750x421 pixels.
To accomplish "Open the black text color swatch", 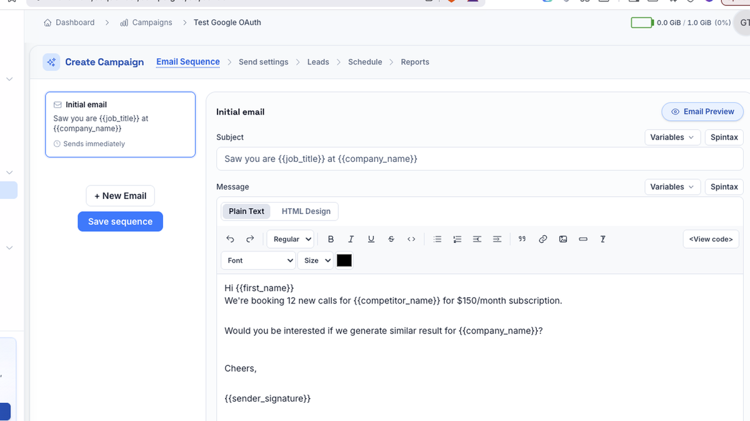I will tap(344, 260).
